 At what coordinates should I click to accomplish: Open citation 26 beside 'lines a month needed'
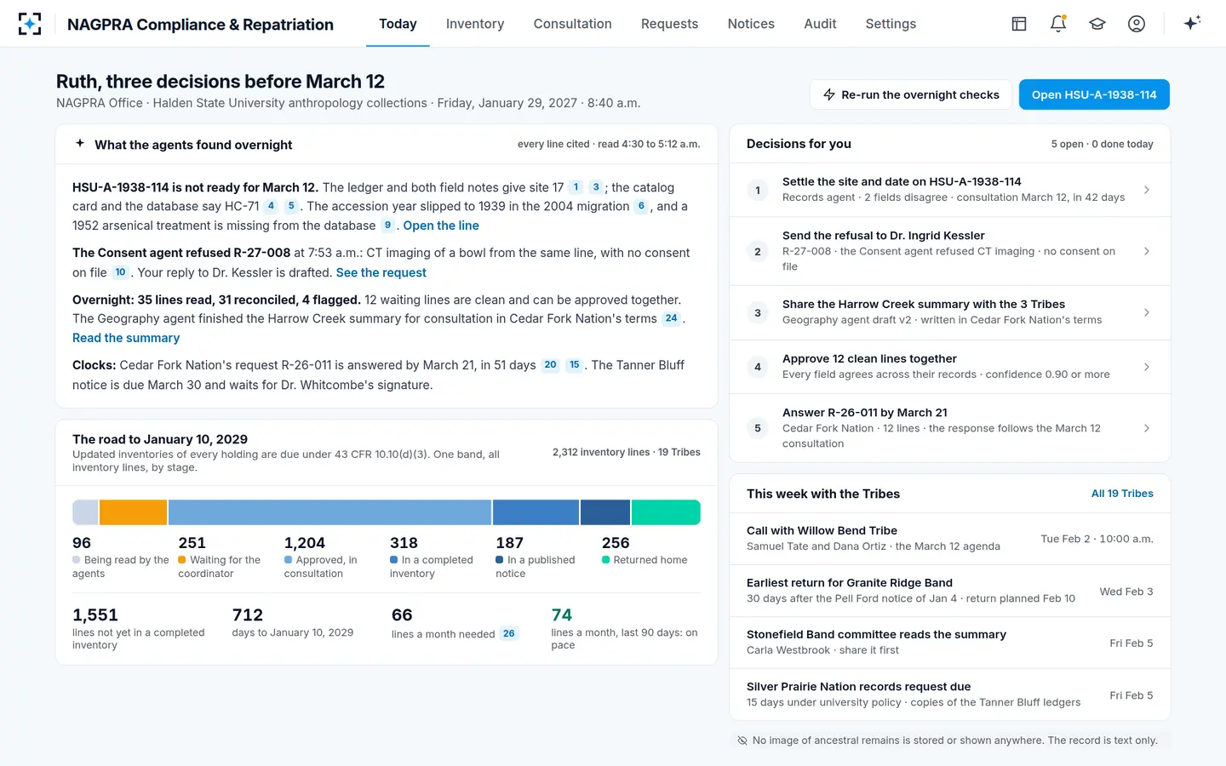coord(509,633)
